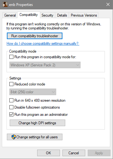Viewport: 113px width, 159px height.
Task: Click the enb application icon in title bar
Action: tap(5, 5)
